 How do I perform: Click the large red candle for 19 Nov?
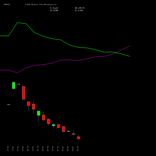tap(24, 93)
